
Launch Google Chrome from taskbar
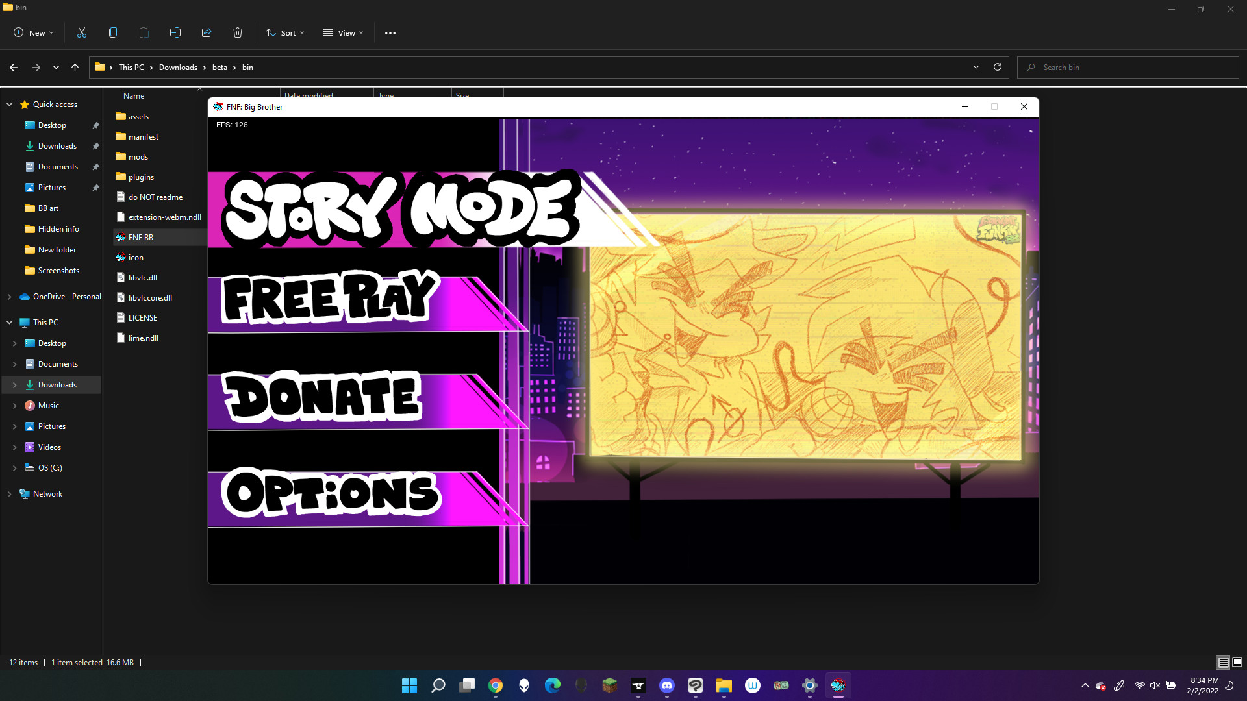pos(496,685)
